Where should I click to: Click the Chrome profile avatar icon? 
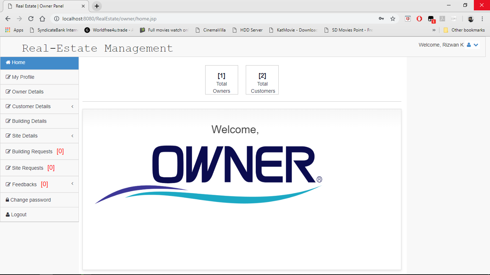[x=471, y=19]
